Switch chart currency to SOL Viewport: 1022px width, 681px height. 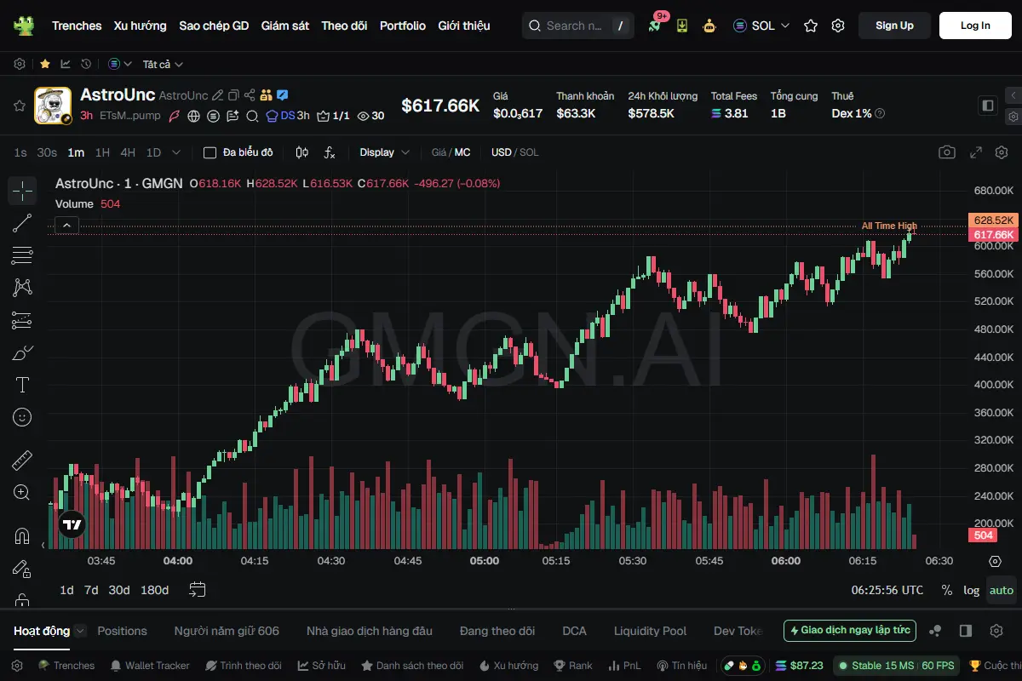coord(529,152)
